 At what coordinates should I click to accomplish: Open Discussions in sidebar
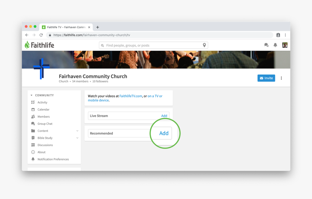click(45, 145)
